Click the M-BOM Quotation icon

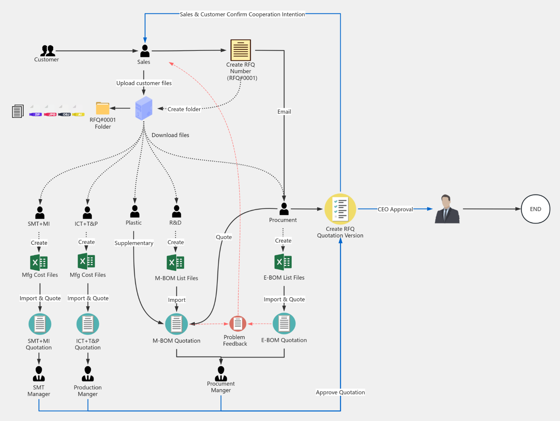pos(176,324)
